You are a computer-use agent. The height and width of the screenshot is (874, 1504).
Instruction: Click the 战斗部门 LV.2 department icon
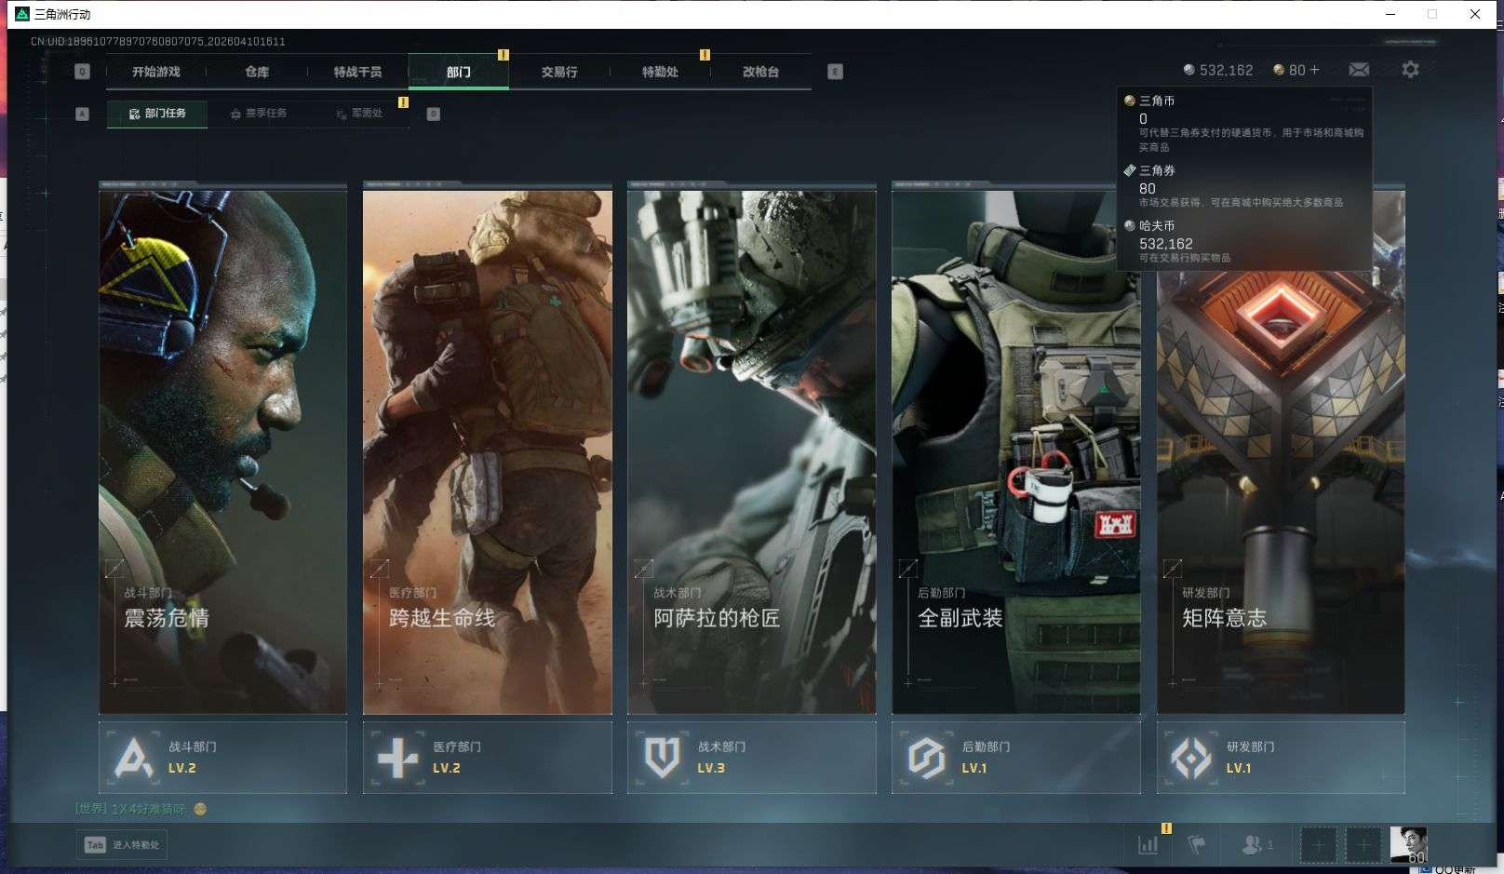[x=133, y=758]
